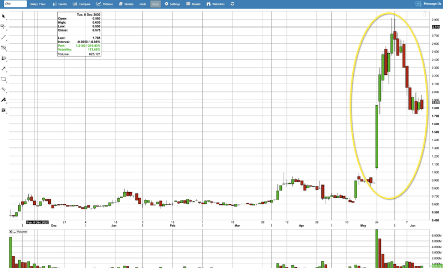Open chart Settings
The image size is (443, 268).
(172, 4)
